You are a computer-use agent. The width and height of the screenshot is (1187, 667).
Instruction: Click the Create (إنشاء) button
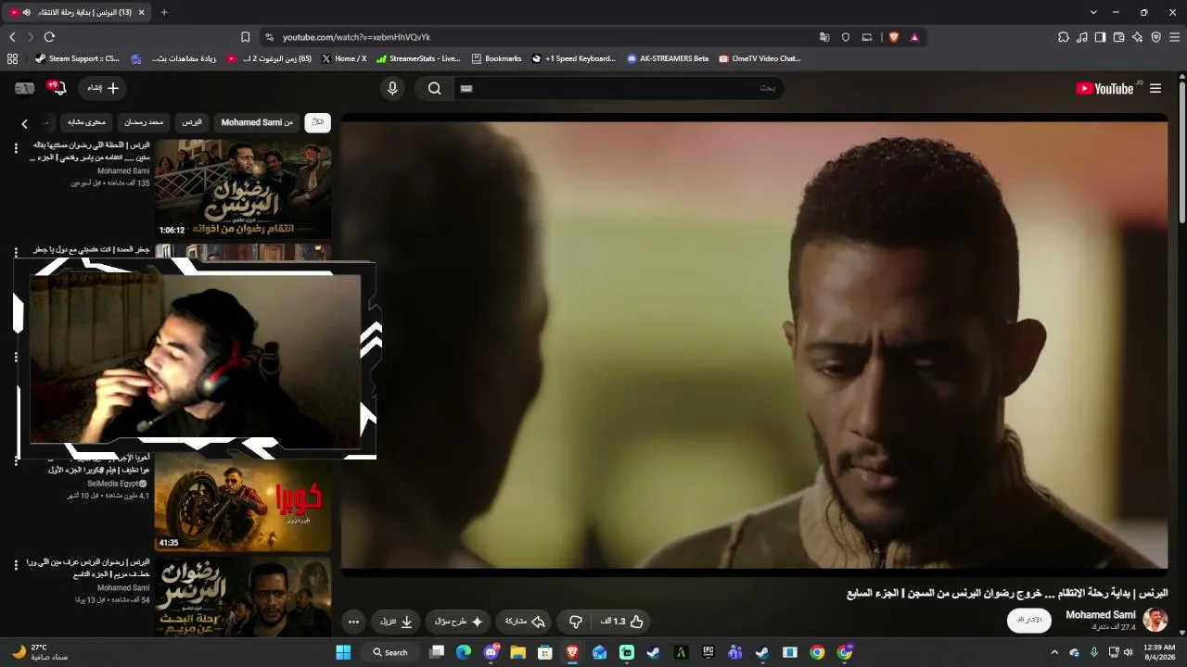[103, 88]
